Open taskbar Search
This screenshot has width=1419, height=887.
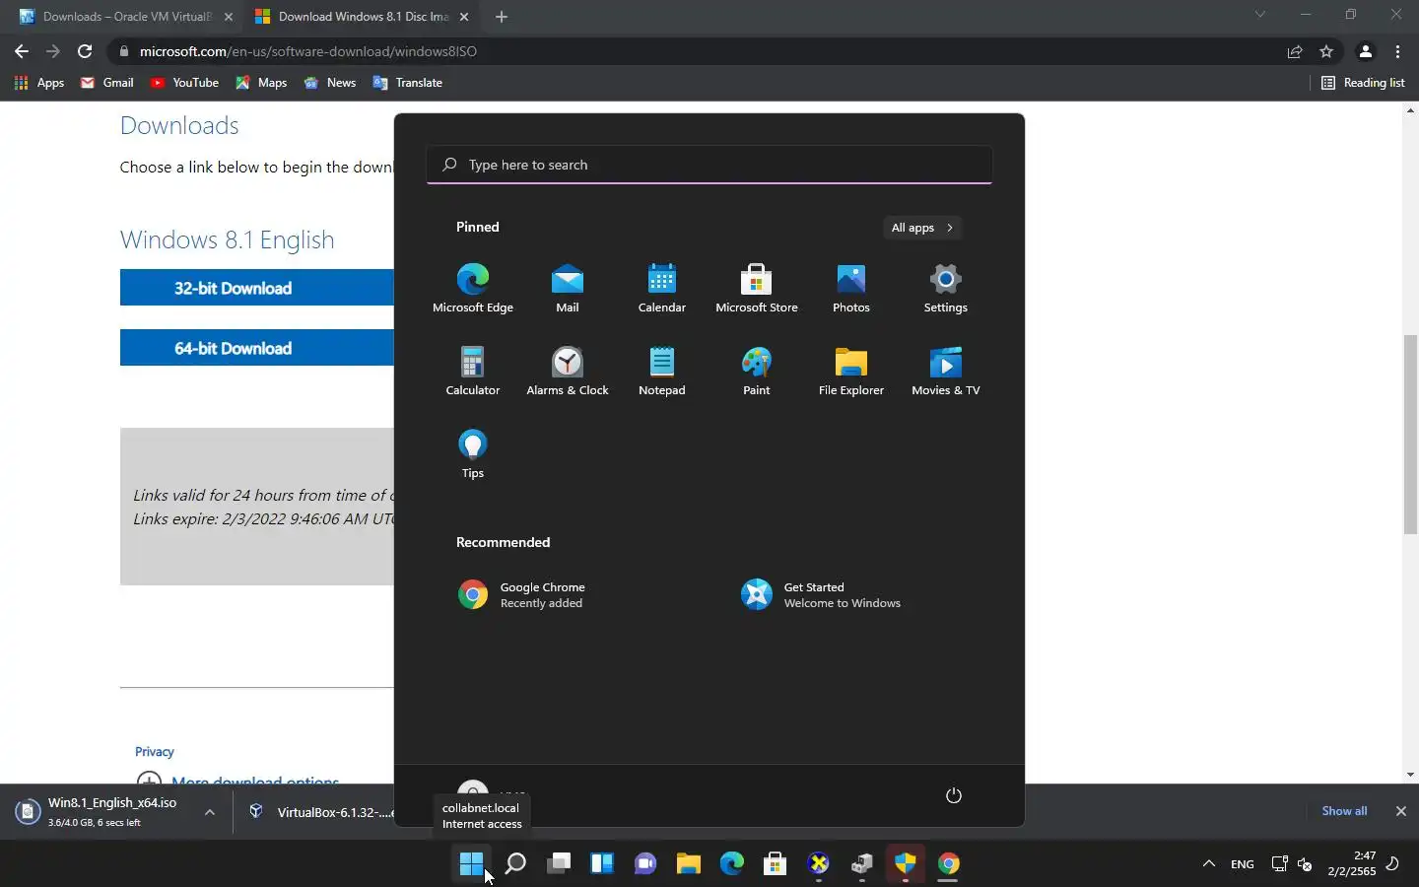pyautogui.click(x=515, y=864)
